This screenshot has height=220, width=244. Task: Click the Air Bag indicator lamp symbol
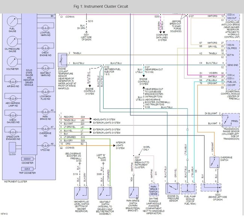pyautogui.click(x=13, y=82)
